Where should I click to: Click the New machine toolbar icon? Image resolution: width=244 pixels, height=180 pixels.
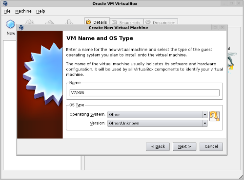click(11, 24)
